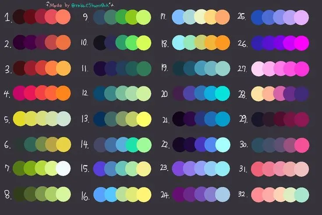Pick the pure magenta swatch ending palette 26
The image size is (322, 215).
pyautogui.click(x=301, y=43)
